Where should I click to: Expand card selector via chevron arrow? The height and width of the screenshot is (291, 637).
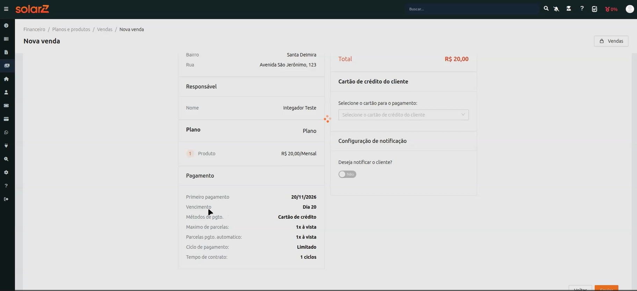pos(463,115)
